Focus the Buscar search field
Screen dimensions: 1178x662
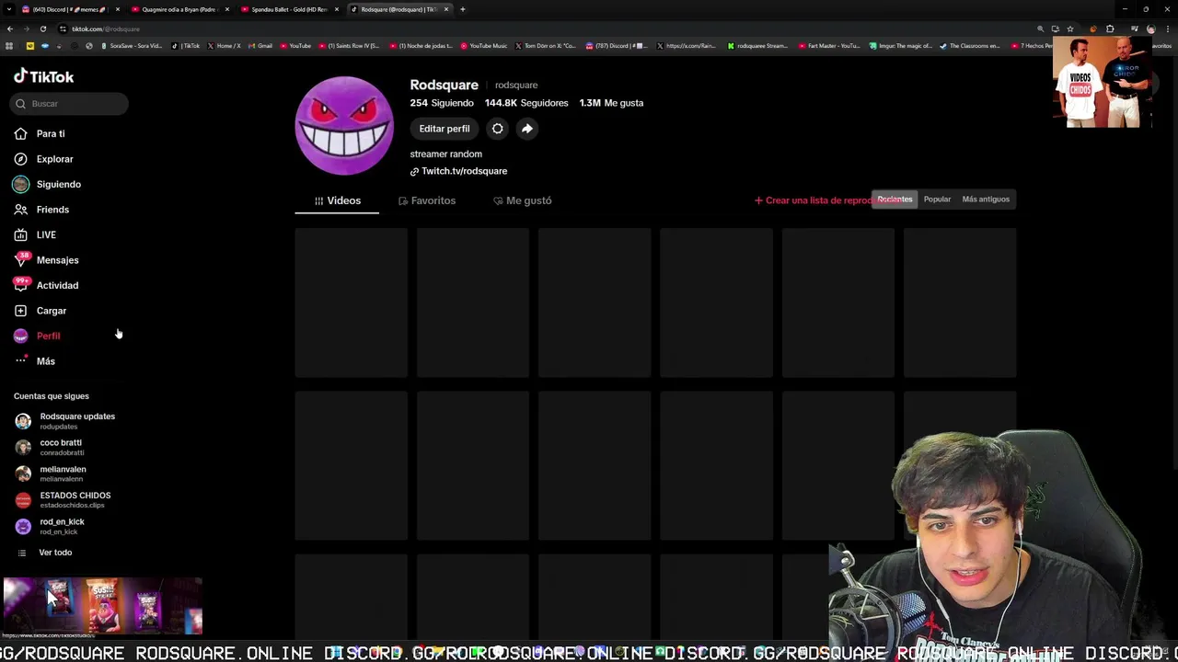[69, 104]
